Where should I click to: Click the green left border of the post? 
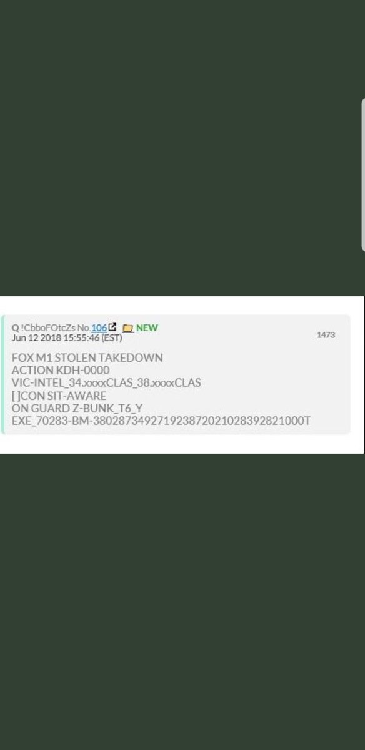pos(3,374)
